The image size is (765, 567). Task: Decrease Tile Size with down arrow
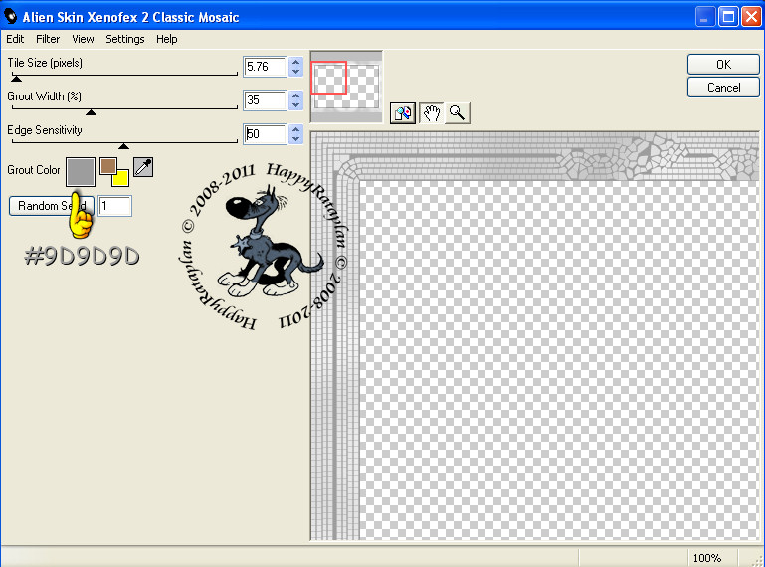(x=295, y=72)
